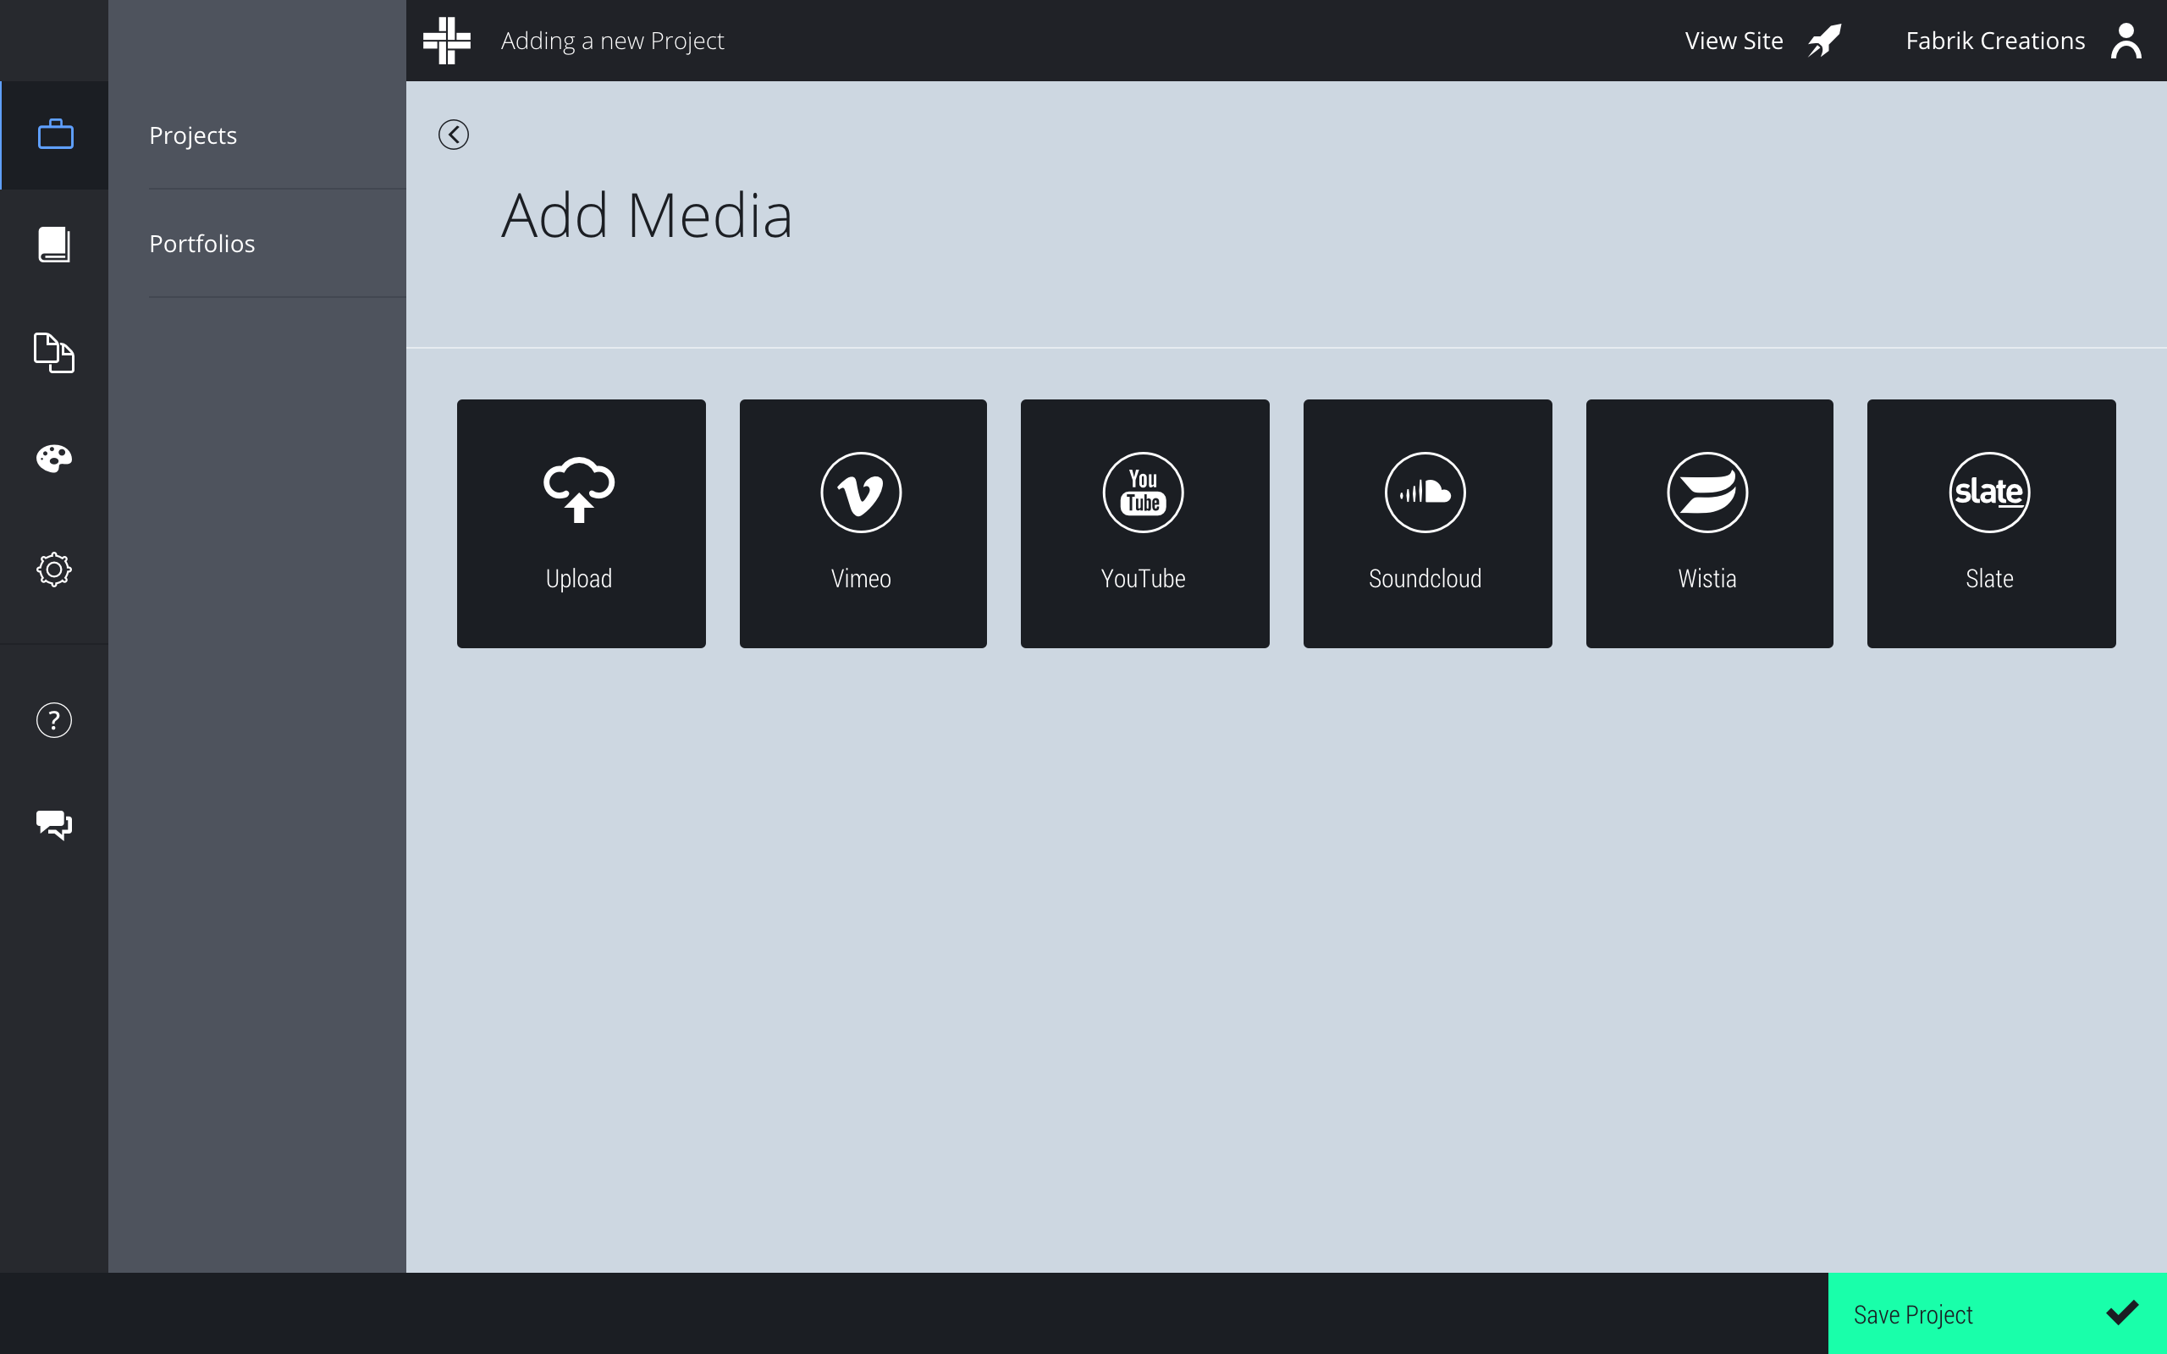
Task: Choose the Vimeo media tile
Action: pyautogui.click(x=863, y=523)
